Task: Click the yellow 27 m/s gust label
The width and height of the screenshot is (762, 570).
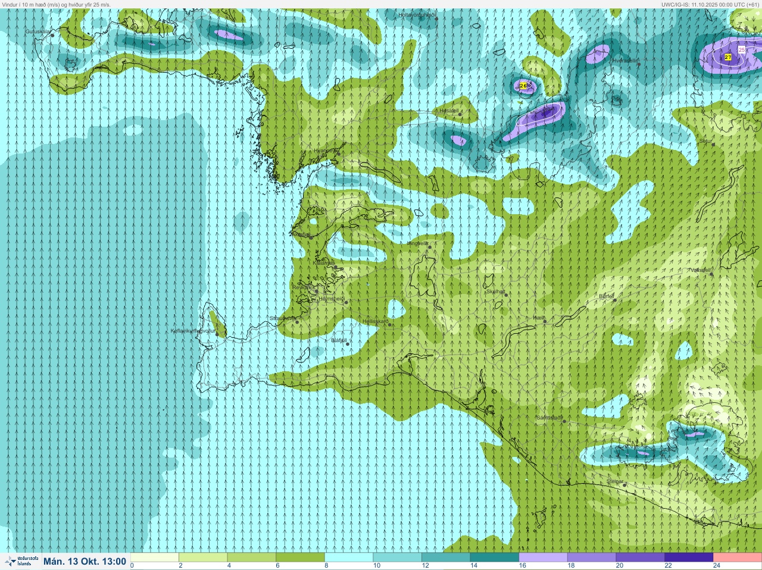Action: click(x=728, y=57)
